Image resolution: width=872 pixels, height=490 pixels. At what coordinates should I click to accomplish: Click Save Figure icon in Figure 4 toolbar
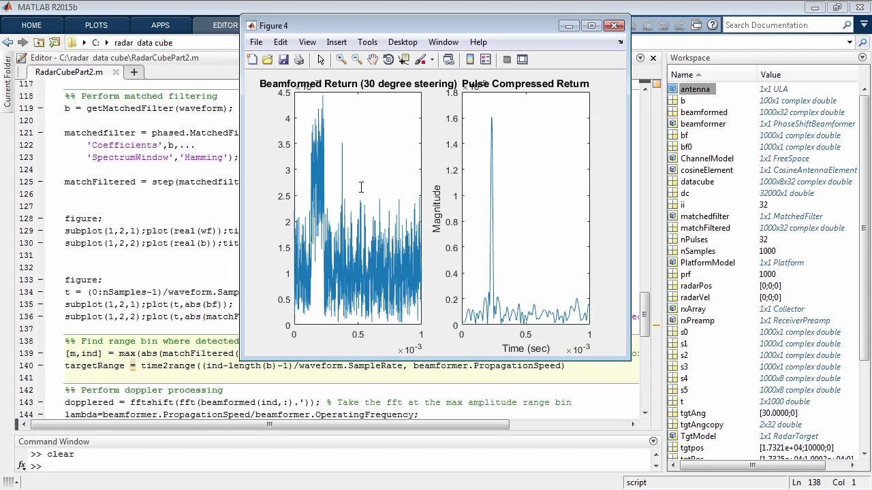click(x=283, y=60)
